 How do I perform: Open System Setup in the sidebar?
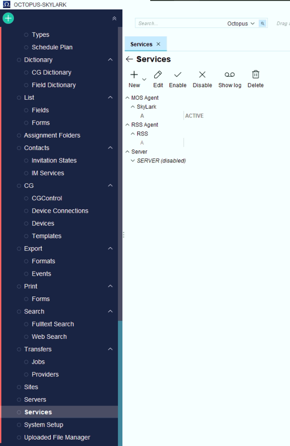pyautogui.click(x=43, y=425)
